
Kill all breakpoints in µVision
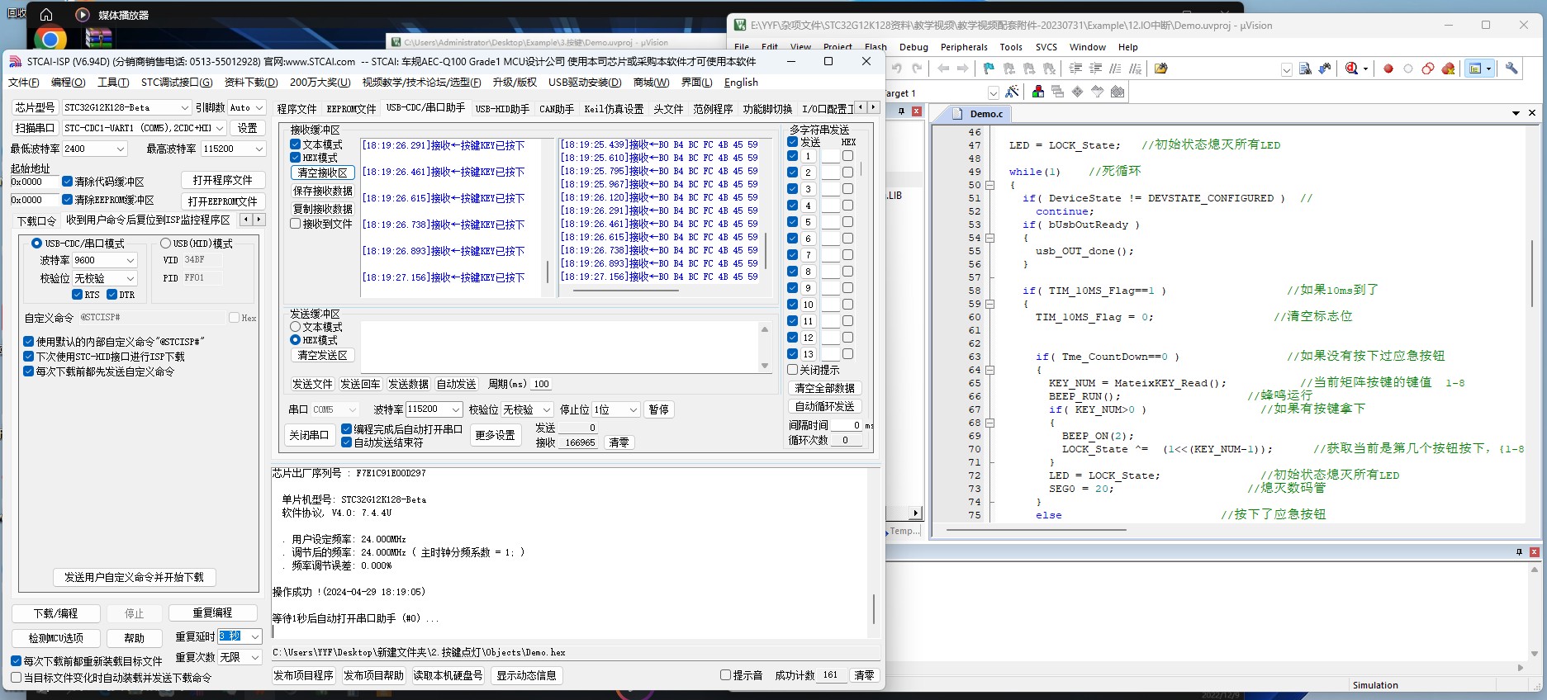pos(1448,69)
